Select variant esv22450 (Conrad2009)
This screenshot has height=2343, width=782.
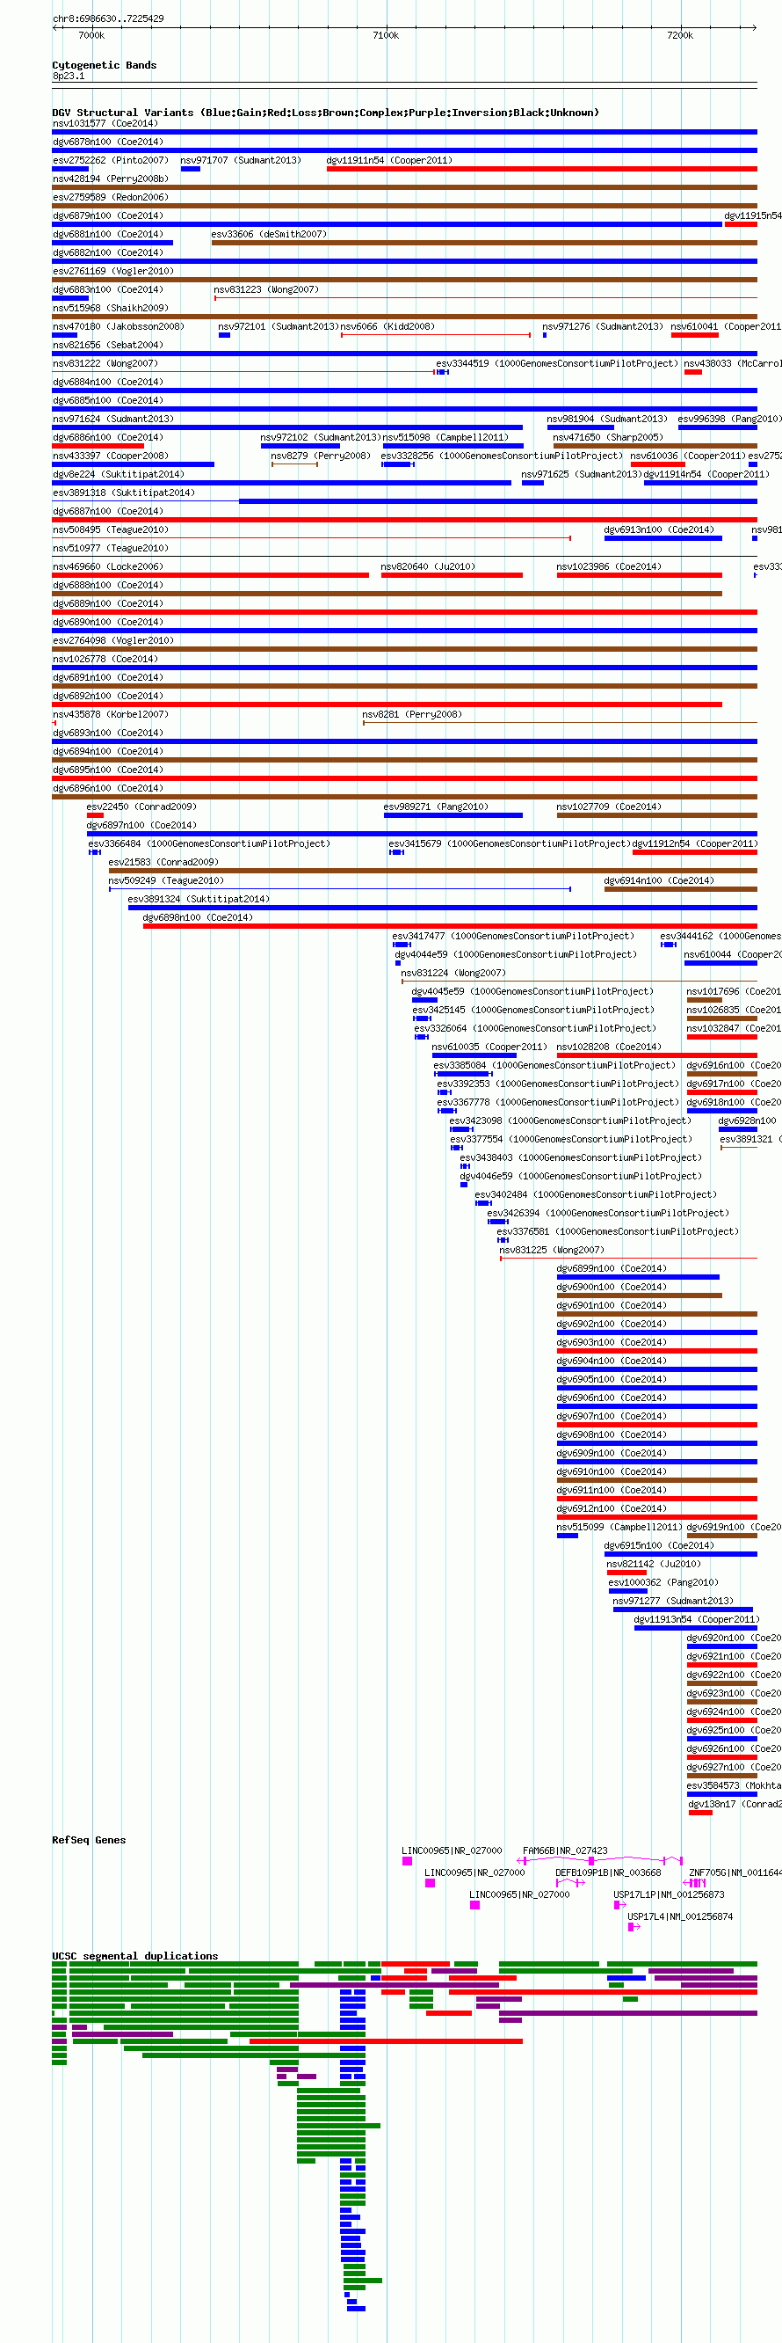coord(141,807)
